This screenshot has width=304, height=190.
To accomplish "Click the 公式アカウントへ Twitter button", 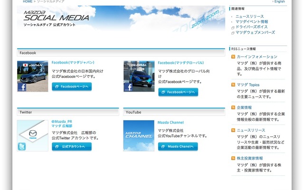I will 72,147.
